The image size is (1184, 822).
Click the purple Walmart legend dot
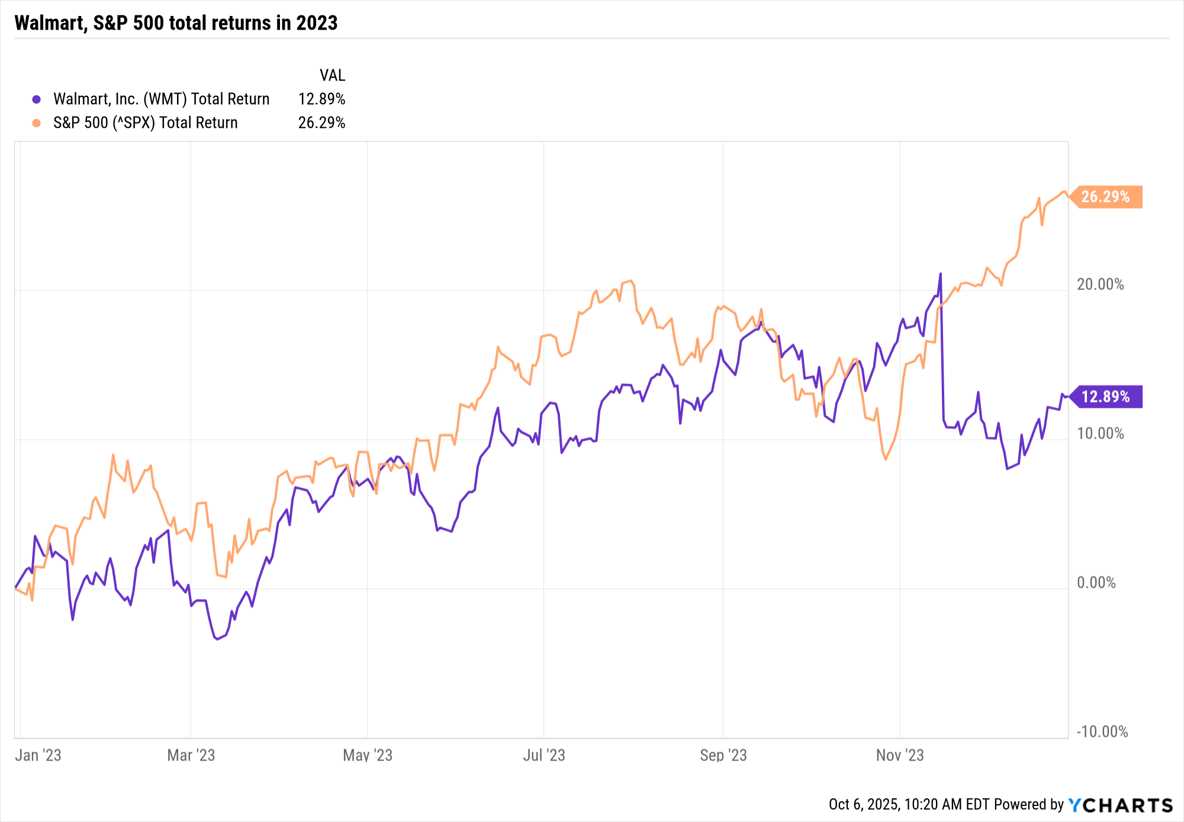[37, 99]
